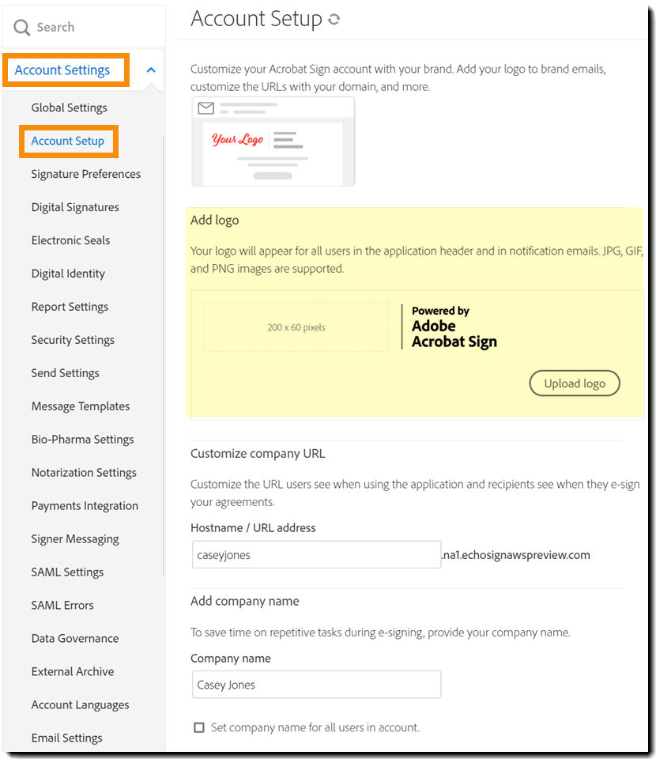Open Send Settings
This screenshot has height=759, width=656.
pos(66,373)
